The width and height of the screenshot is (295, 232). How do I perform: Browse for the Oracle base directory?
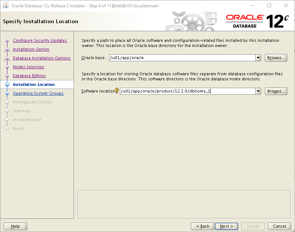[x=276, y=58]
